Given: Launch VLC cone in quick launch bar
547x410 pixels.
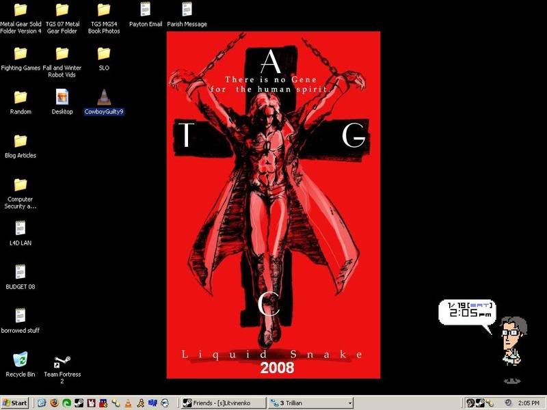Looking at the screenshot, I should 128,403.
